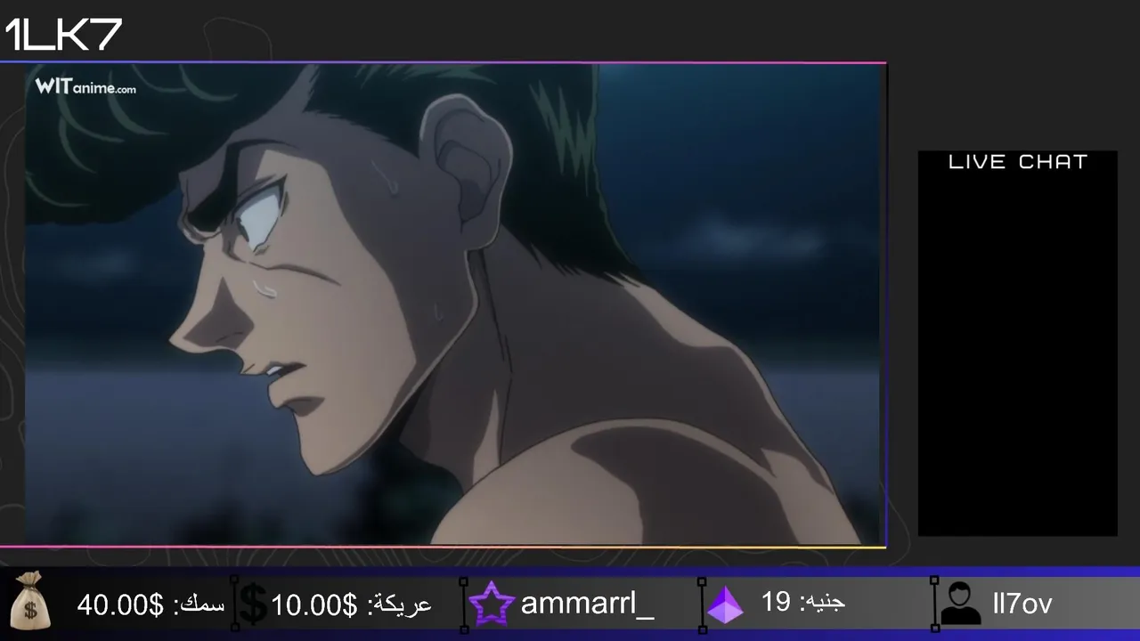Click inside the black live chat panel
This screenshot has width=1140, height=641.
point(1018,356)
